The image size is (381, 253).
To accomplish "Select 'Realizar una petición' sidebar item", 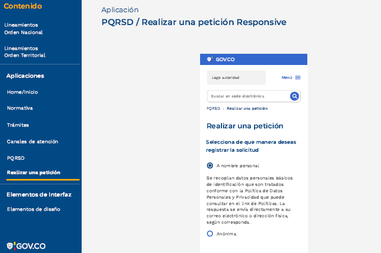I will [x=34, y=173].
